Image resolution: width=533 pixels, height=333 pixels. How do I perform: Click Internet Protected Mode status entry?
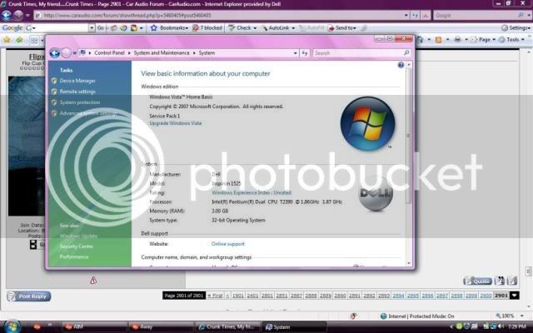pyautogui.click(x=417, y=316)
